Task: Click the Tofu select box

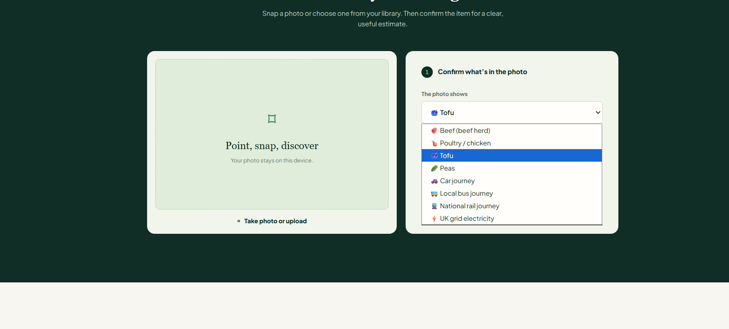Action: [512, 113]
